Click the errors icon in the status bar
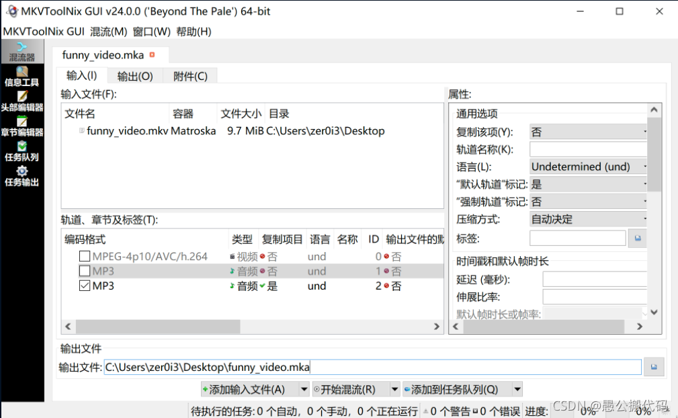Viewport: 678px width, 418px height. (x=475, y=411)
